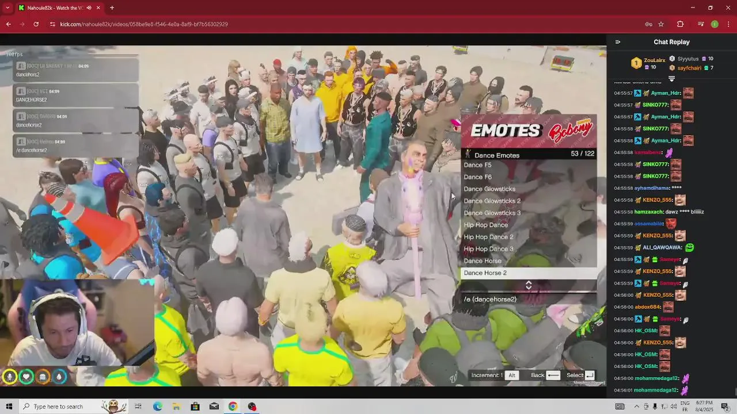
Task: Reload the page with the refresh icon
Action: click(36, 24)
